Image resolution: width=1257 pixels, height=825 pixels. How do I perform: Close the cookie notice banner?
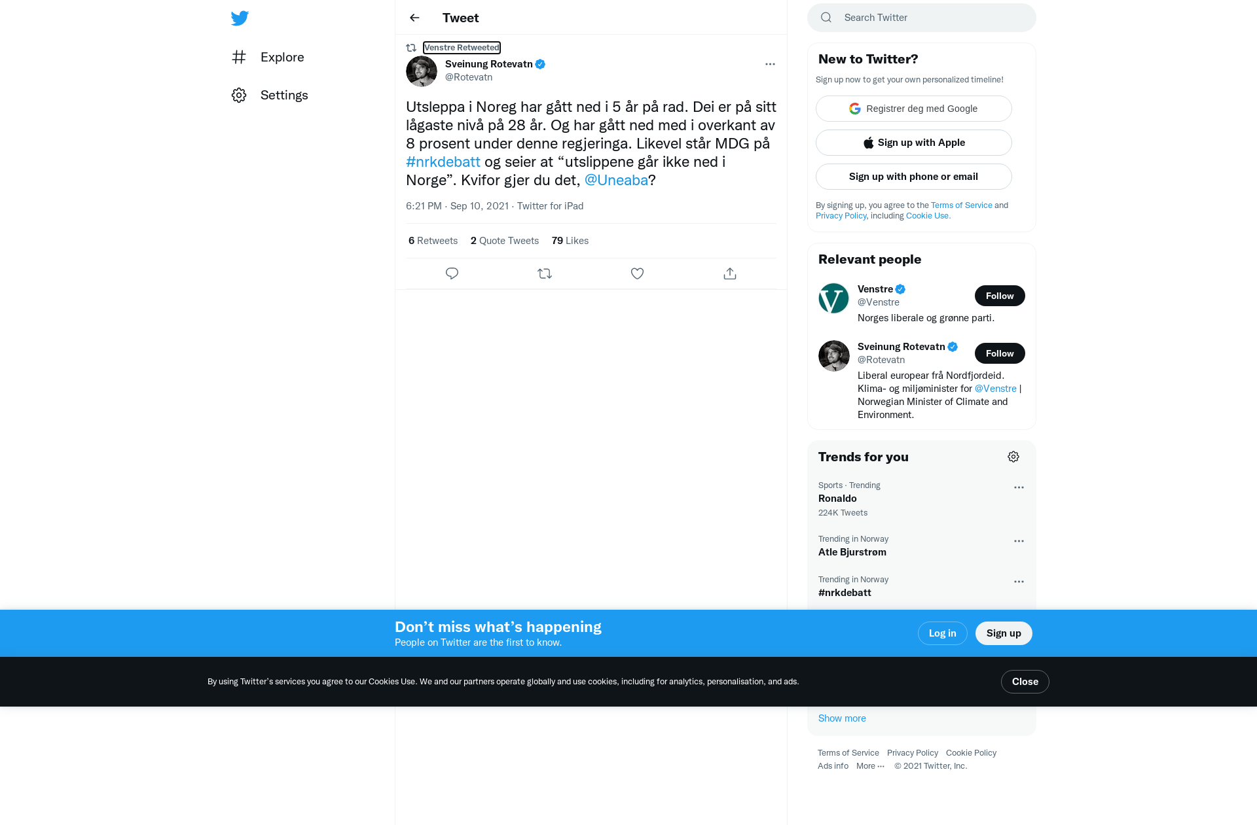[x=1025, y=682]
